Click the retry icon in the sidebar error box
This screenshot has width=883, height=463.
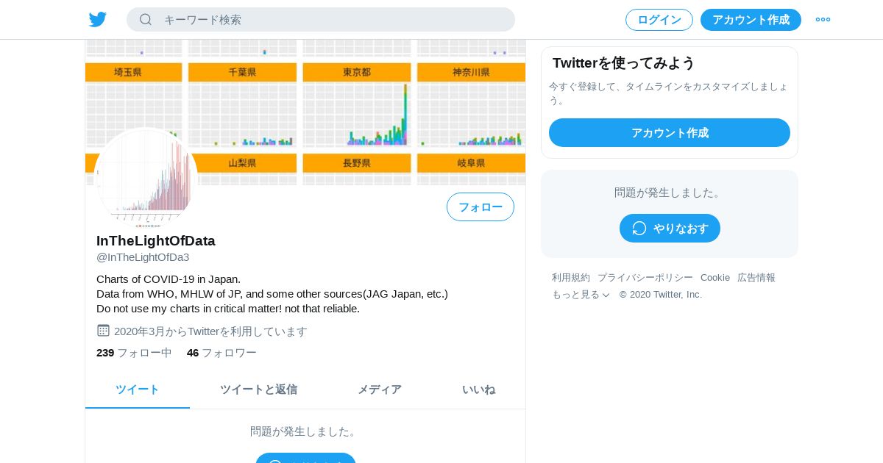coord(639,229)
